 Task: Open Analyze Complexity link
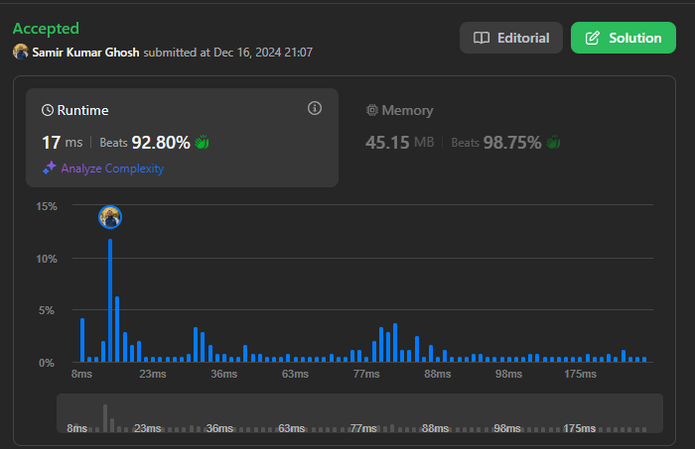point(111,168)
